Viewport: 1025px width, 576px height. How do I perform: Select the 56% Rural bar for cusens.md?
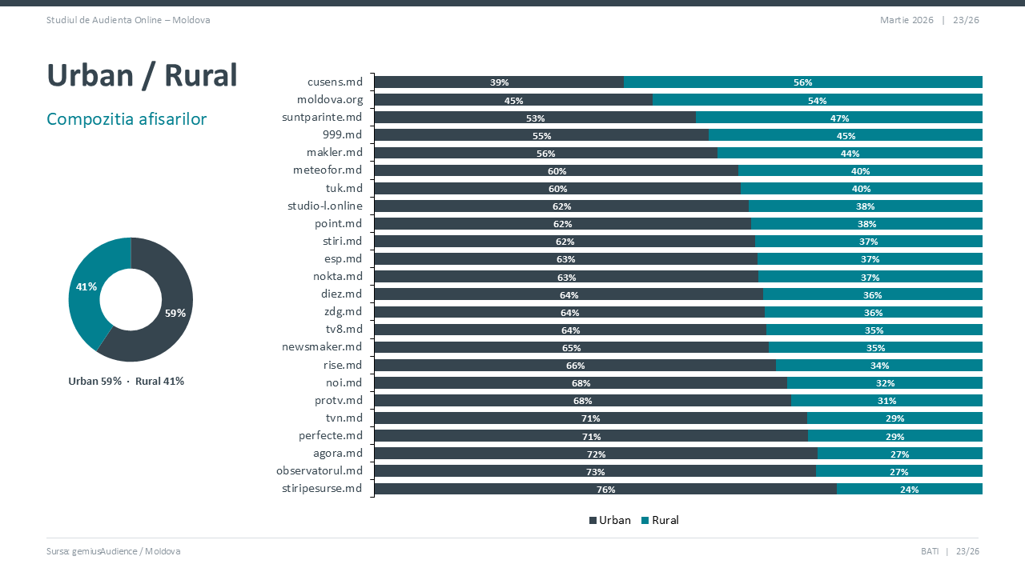pyautogui.click(x=802, y=82)
